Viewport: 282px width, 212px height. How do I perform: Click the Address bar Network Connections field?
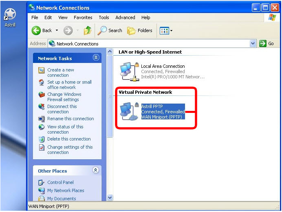click(x=149, y=43)
